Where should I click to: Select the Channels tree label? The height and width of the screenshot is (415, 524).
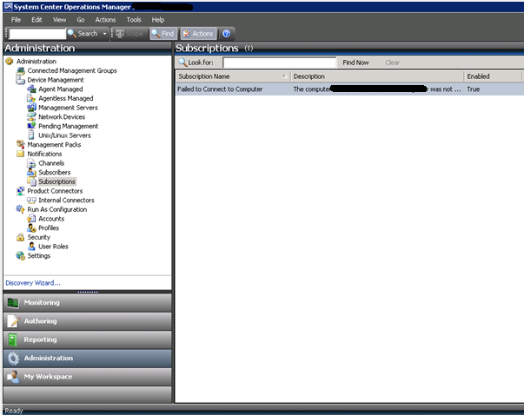pos(51,163)
